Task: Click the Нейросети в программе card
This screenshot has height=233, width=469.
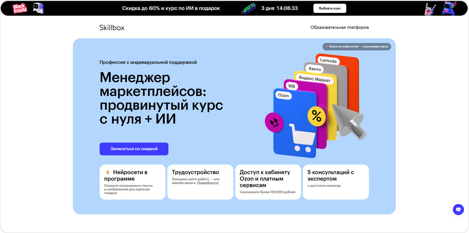Action: [x=133, y=182]
